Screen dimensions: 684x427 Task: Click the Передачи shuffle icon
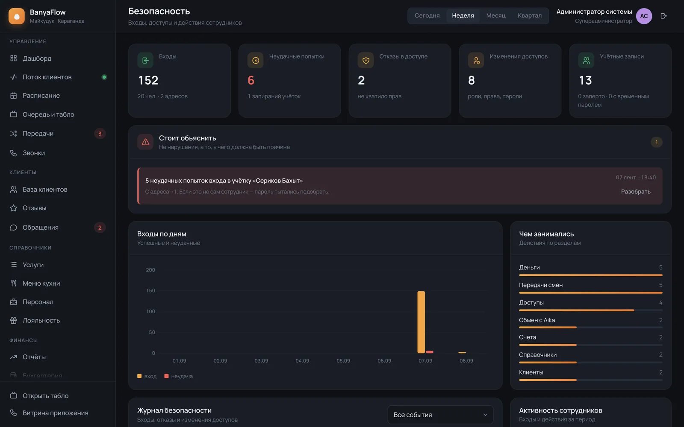14,134
